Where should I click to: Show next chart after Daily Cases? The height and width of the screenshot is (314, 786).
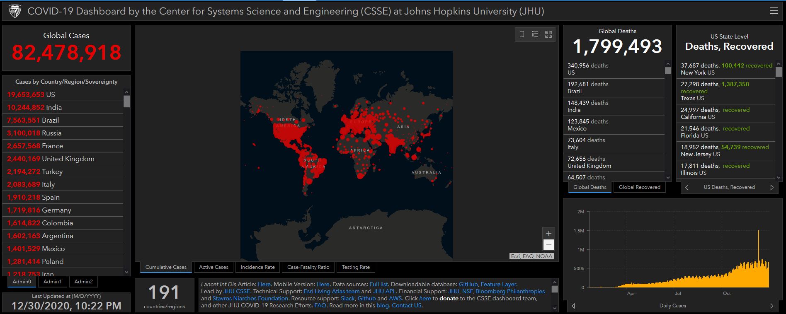pos(771,306)
